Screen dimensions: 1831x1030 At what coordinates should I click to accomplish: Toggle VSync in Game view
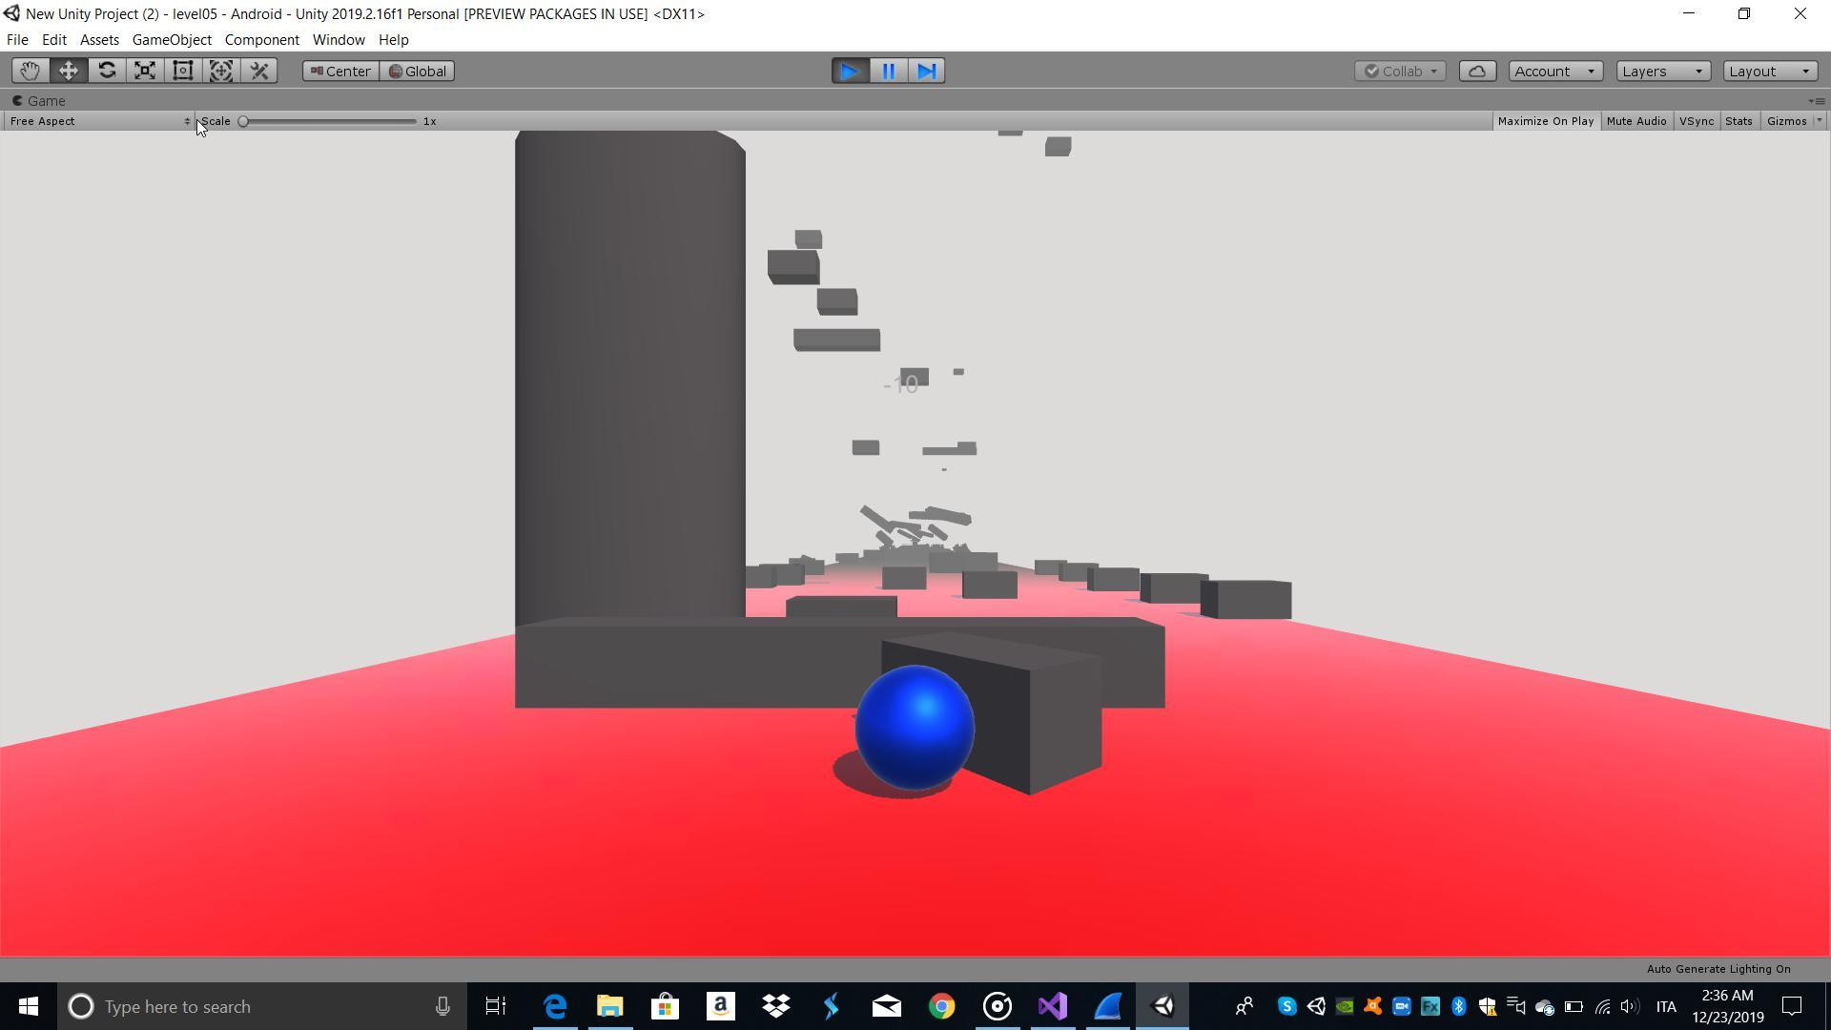[1696, 121]
